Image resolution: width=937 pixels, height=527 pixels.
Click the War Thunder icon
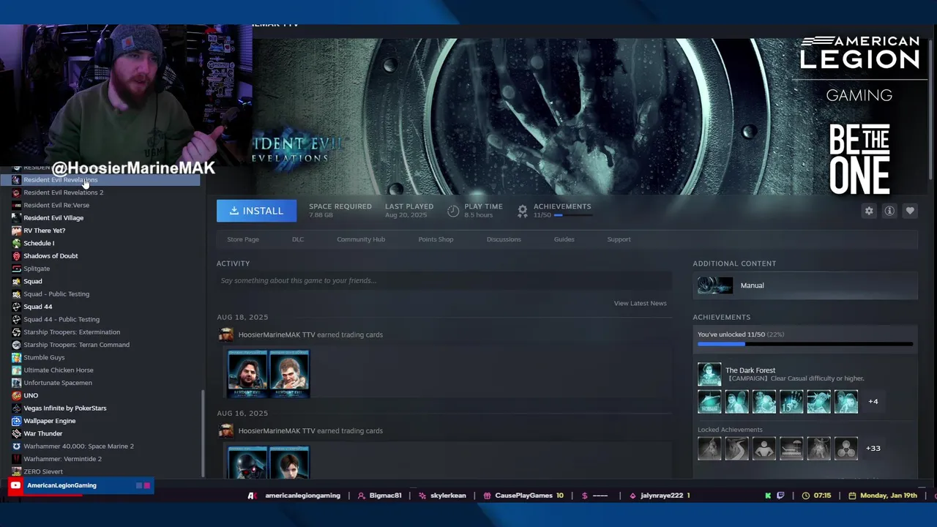pos(16,433)
